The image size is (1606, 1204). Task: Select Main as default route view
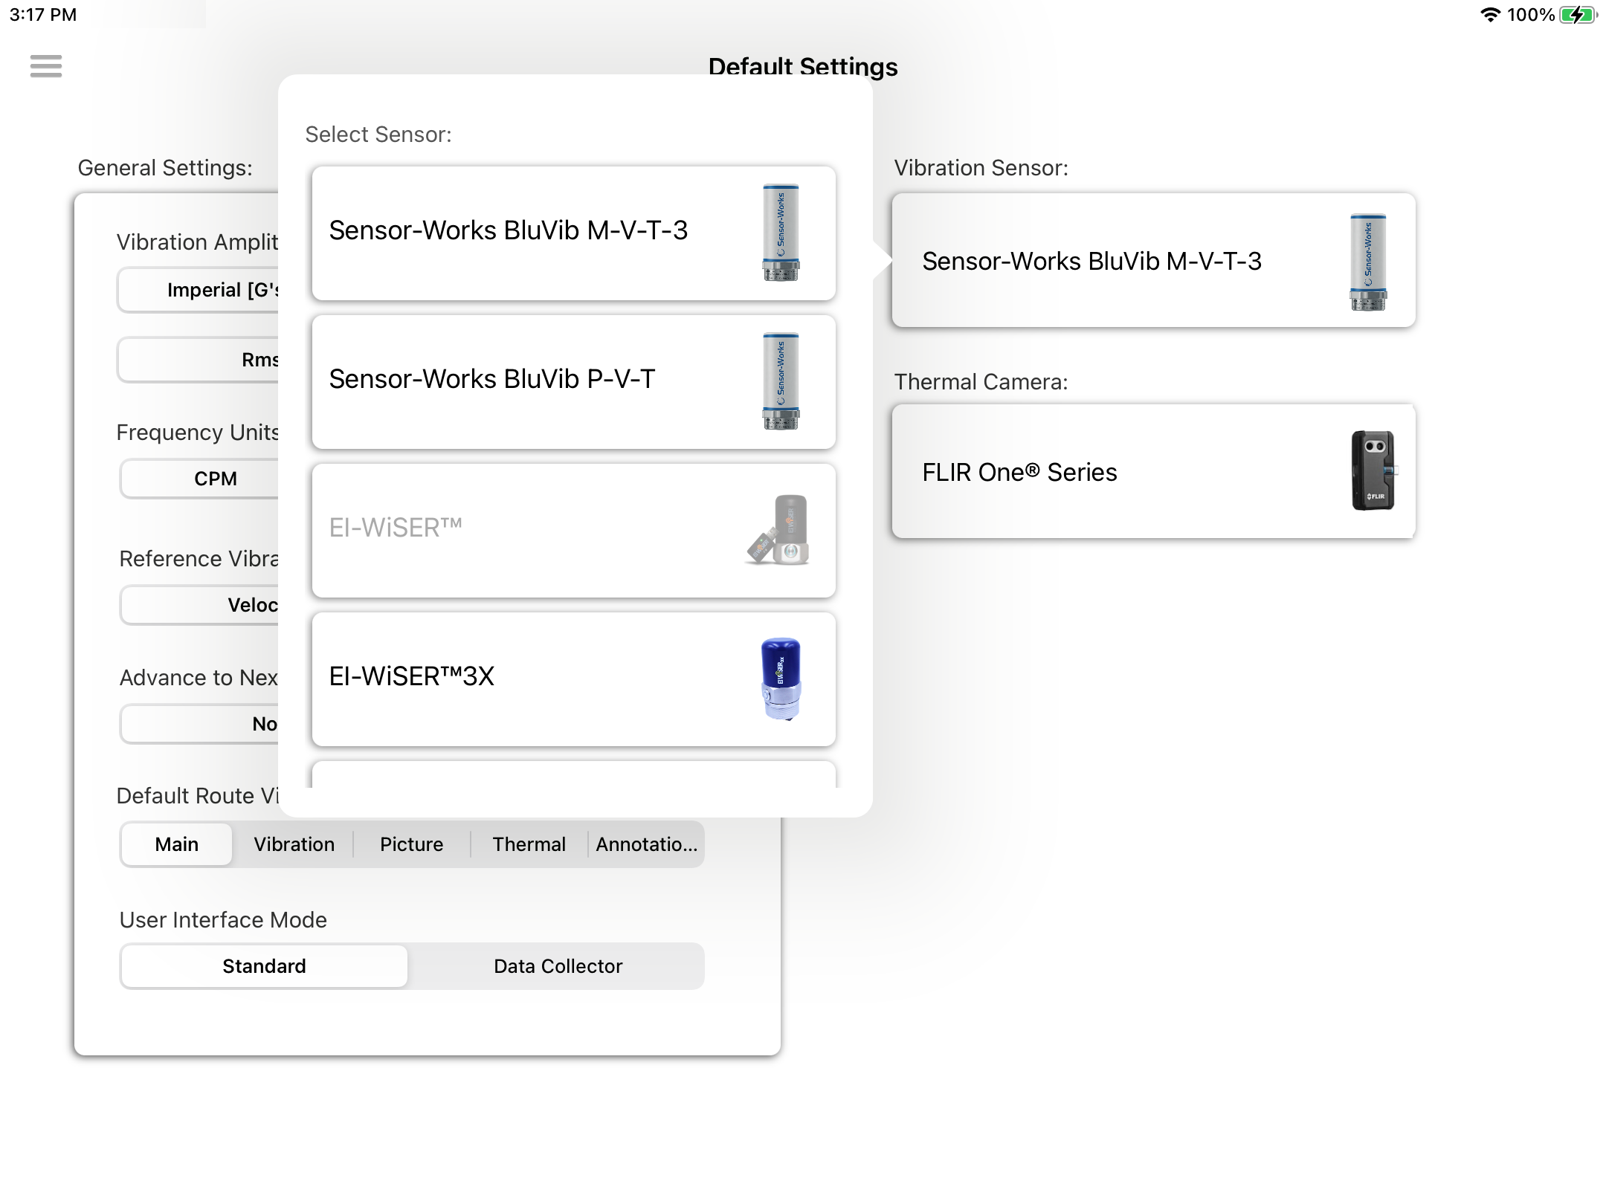click(176, 844)
